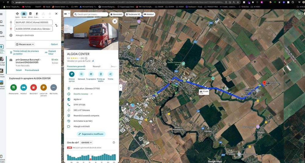The height and width of the screenshot is (163, 305).
Task: Switch to the Prezentare generală tab
Action: click(x=76, y=67)
